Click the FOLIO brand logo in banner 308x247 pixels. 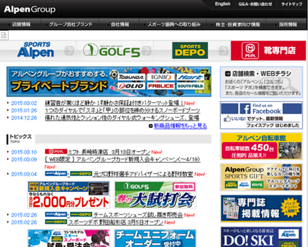[131, 86]
